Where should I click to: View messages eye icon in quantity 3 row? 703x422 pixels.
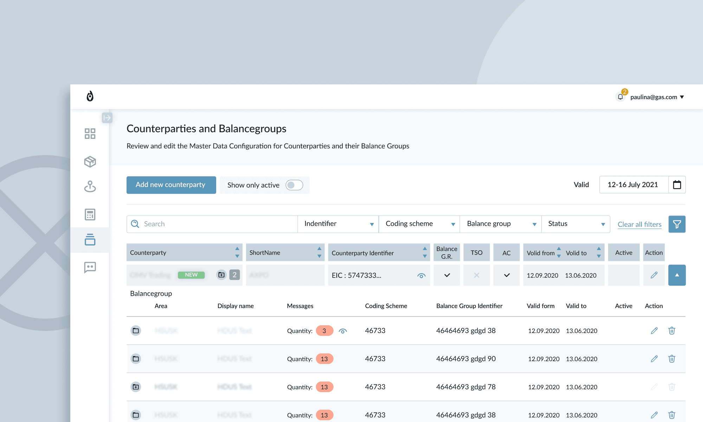343,331
